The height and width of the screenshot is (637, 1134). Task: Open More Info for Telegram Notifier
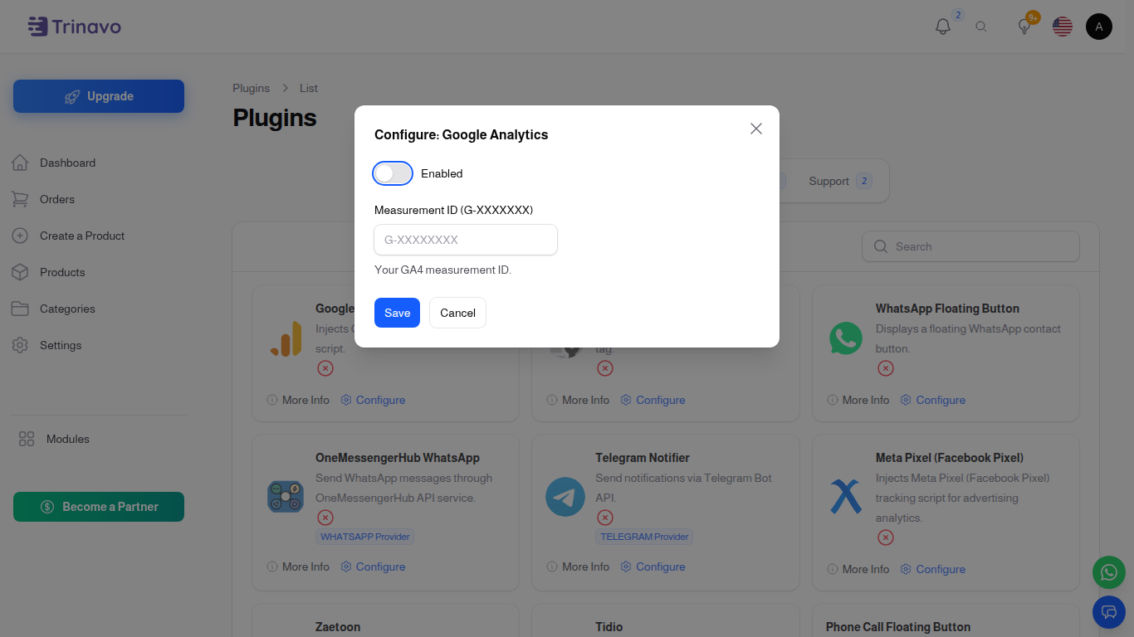[578, 566]
